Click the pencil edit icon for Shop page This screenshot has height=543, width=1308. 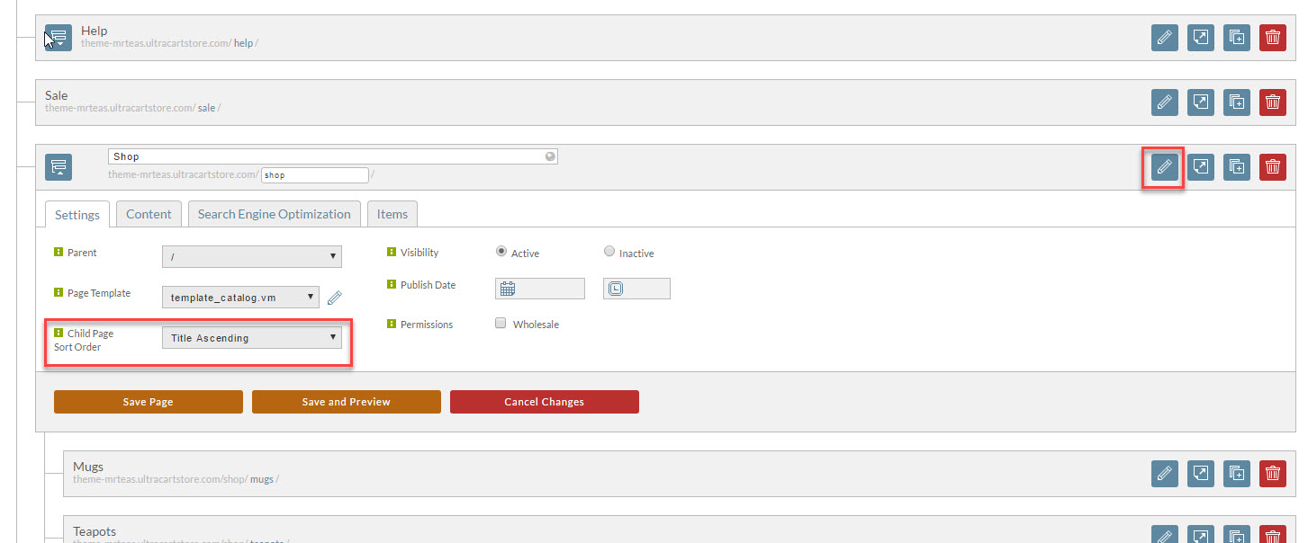(1164, 167)
